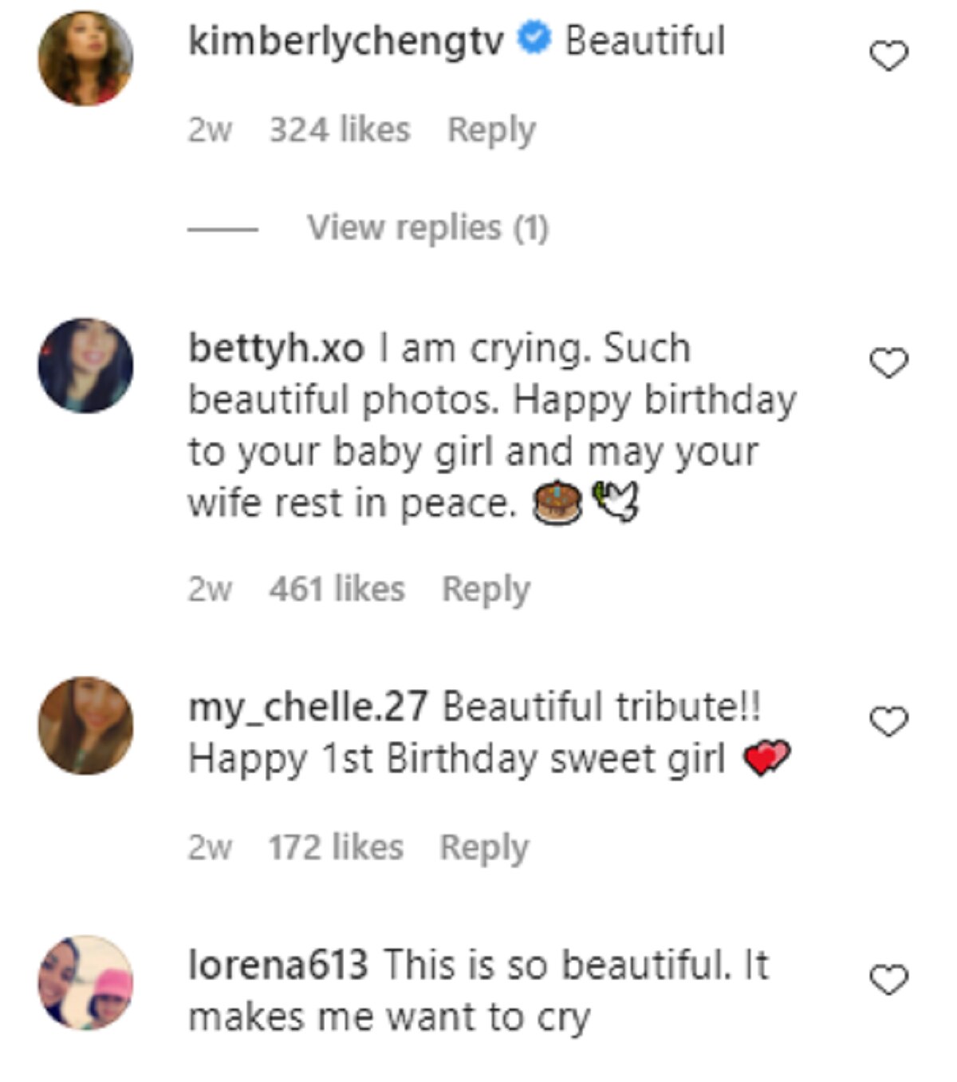Open lorena613's profile picture
The image size is (957, 1082).
85,982
